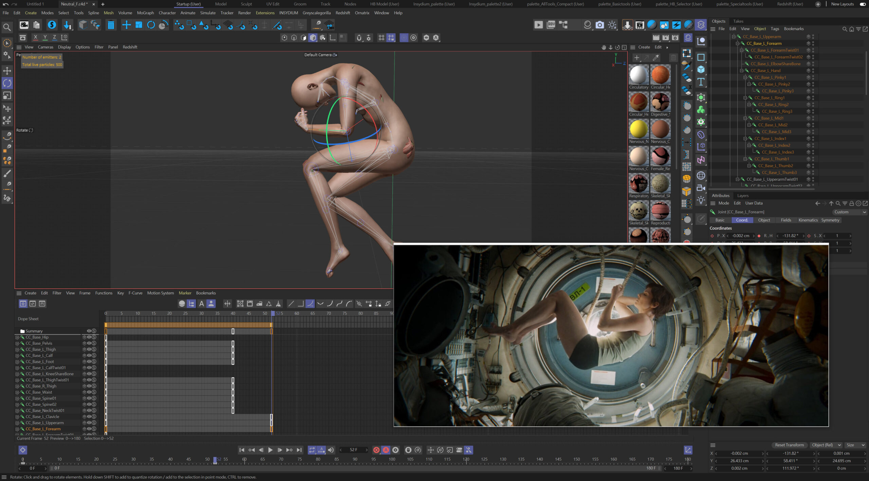Open the Simulate menu

point(208,13)
